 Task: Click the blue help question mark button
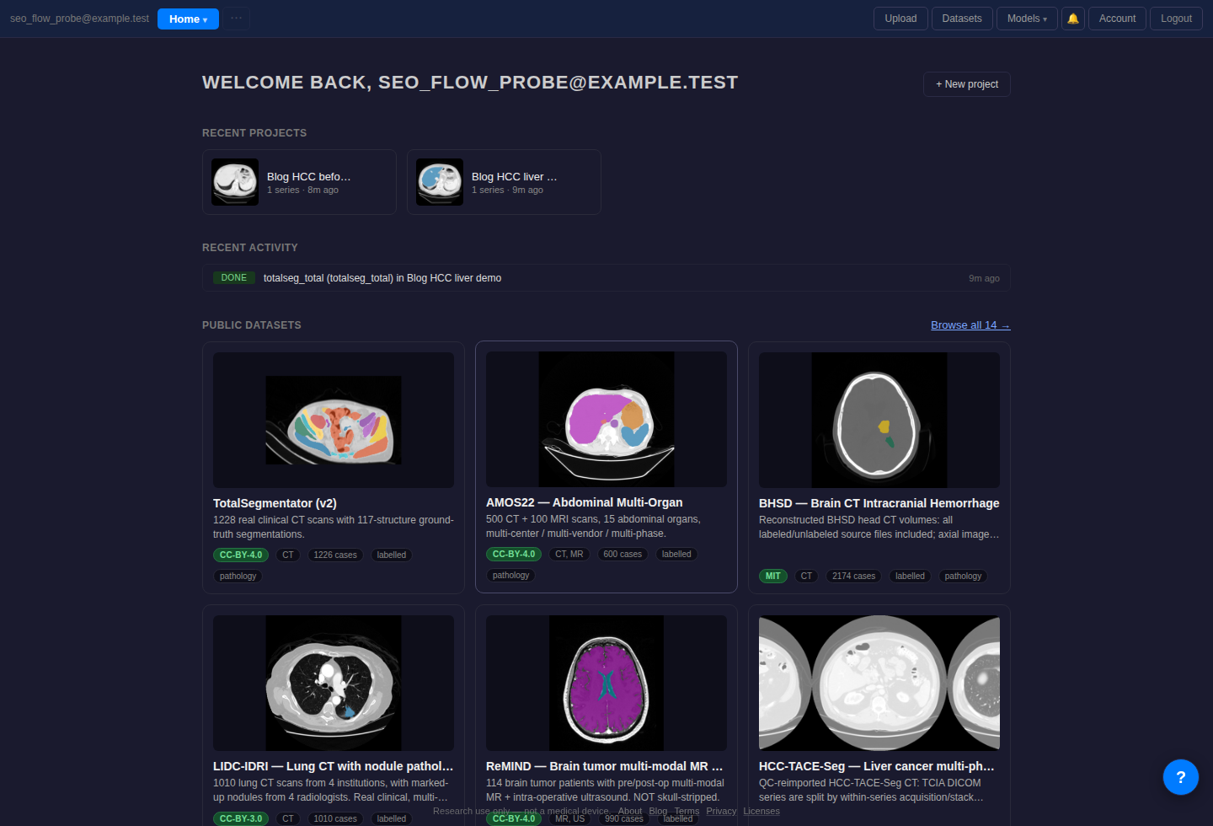pos(1181,777)
